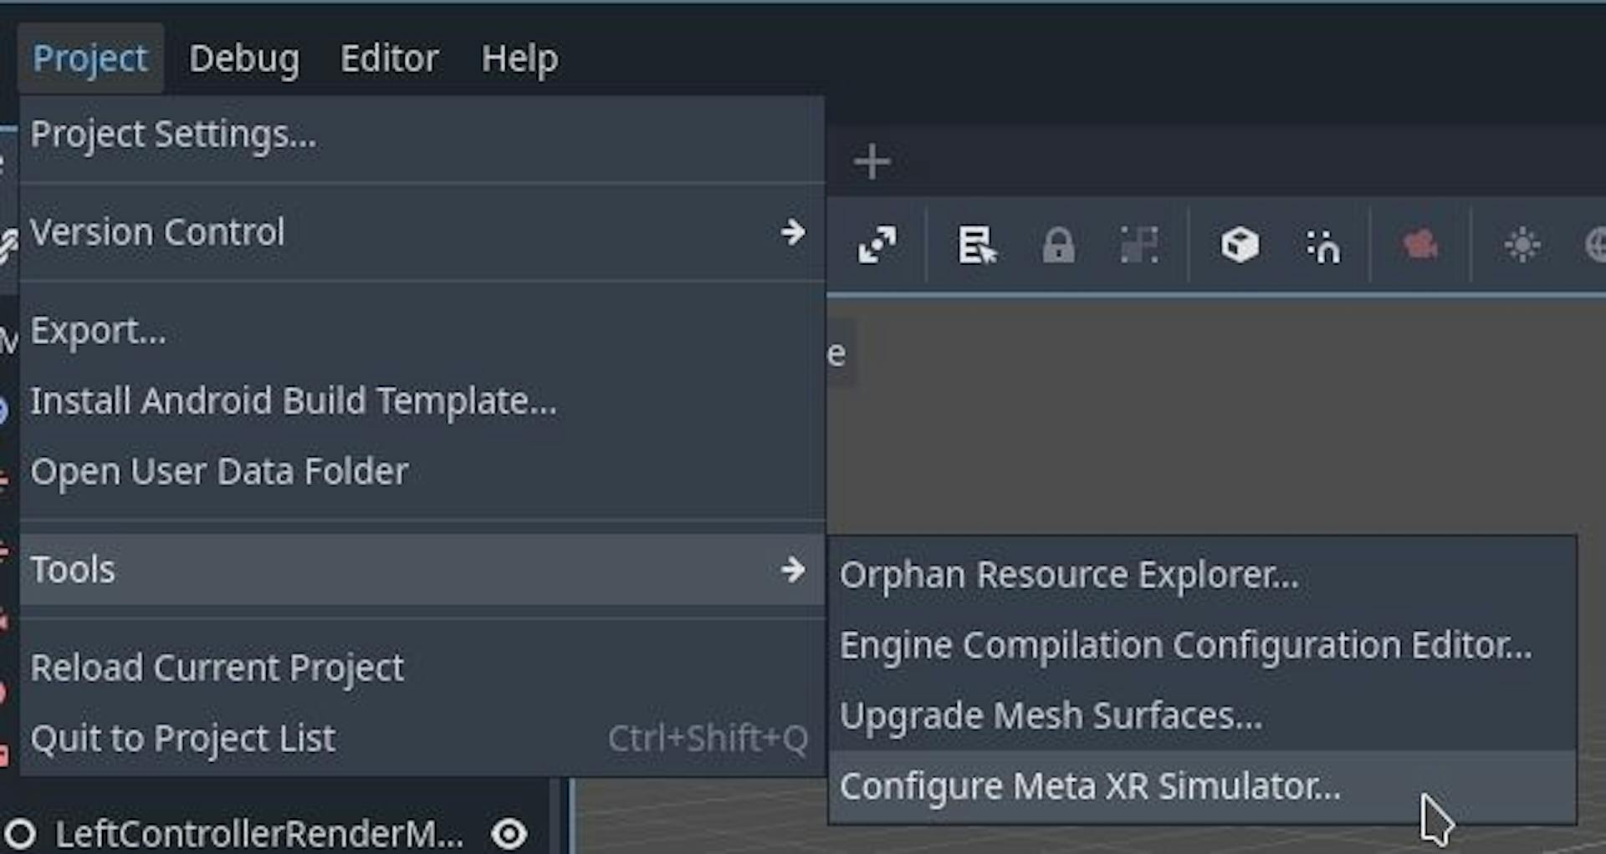Expand the Version Control submenu

(x=418, y=232)
